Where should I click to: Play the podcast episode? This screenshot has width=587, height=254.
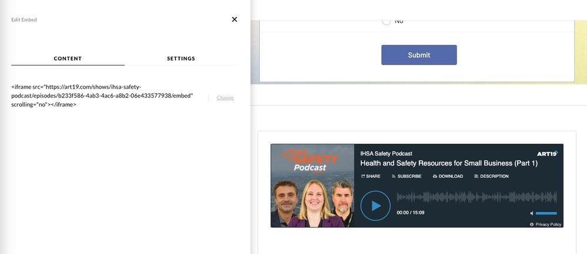pyautogui.click(x=375, y=206)
